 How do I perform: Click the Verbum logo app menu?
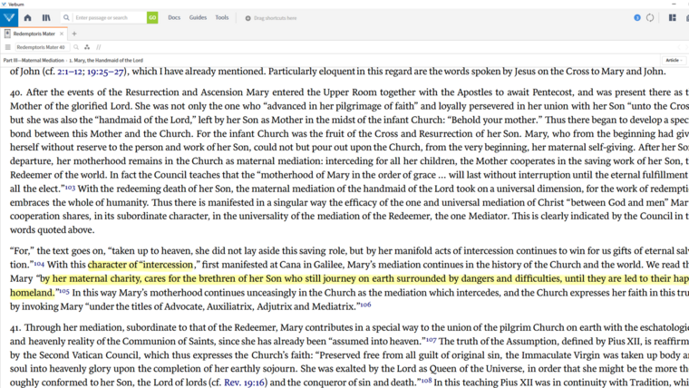pos(9,18)
